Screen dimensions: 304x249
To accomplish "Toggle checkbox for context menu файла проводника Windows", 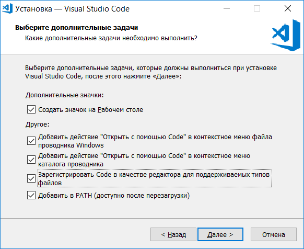I will click(31, 141).
